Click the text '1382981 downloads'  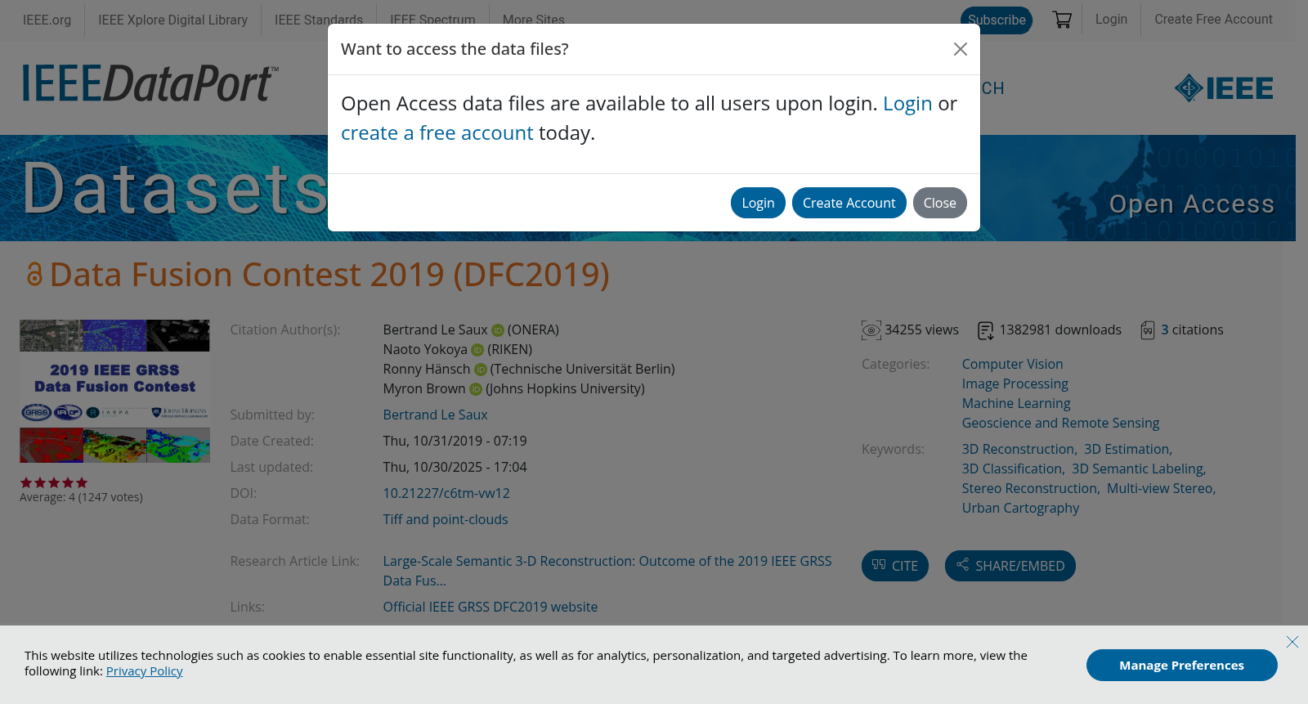point(1060,330)
